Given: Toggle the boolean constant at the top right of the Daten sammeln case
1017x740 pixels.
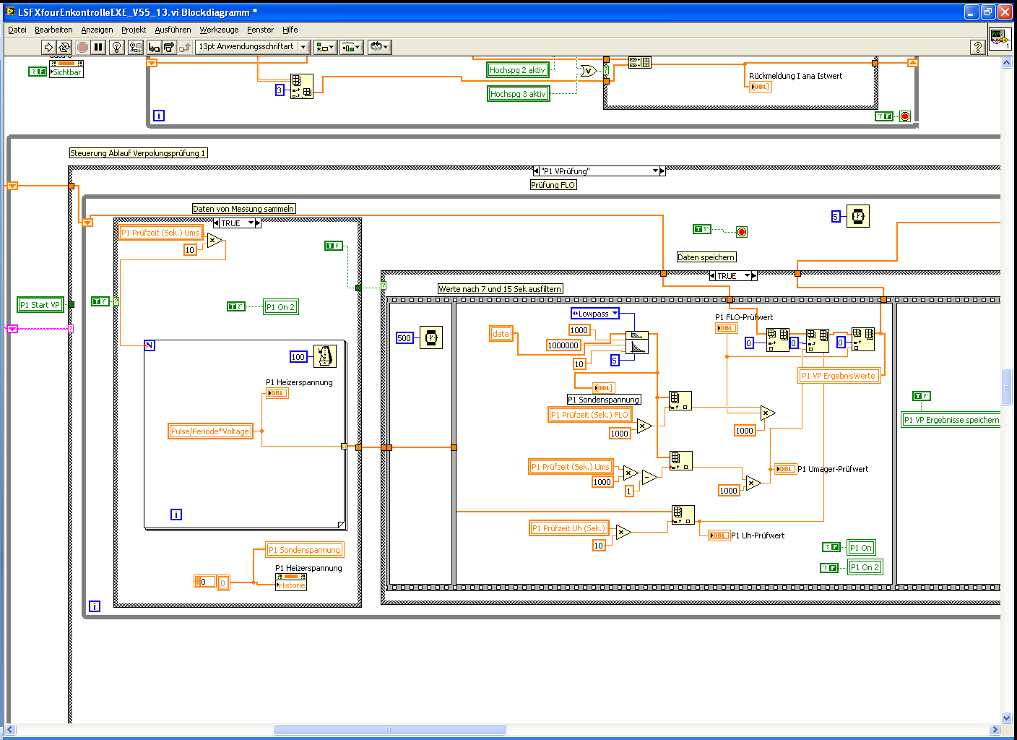Looking at the screenshot, I should coord(333,246).
